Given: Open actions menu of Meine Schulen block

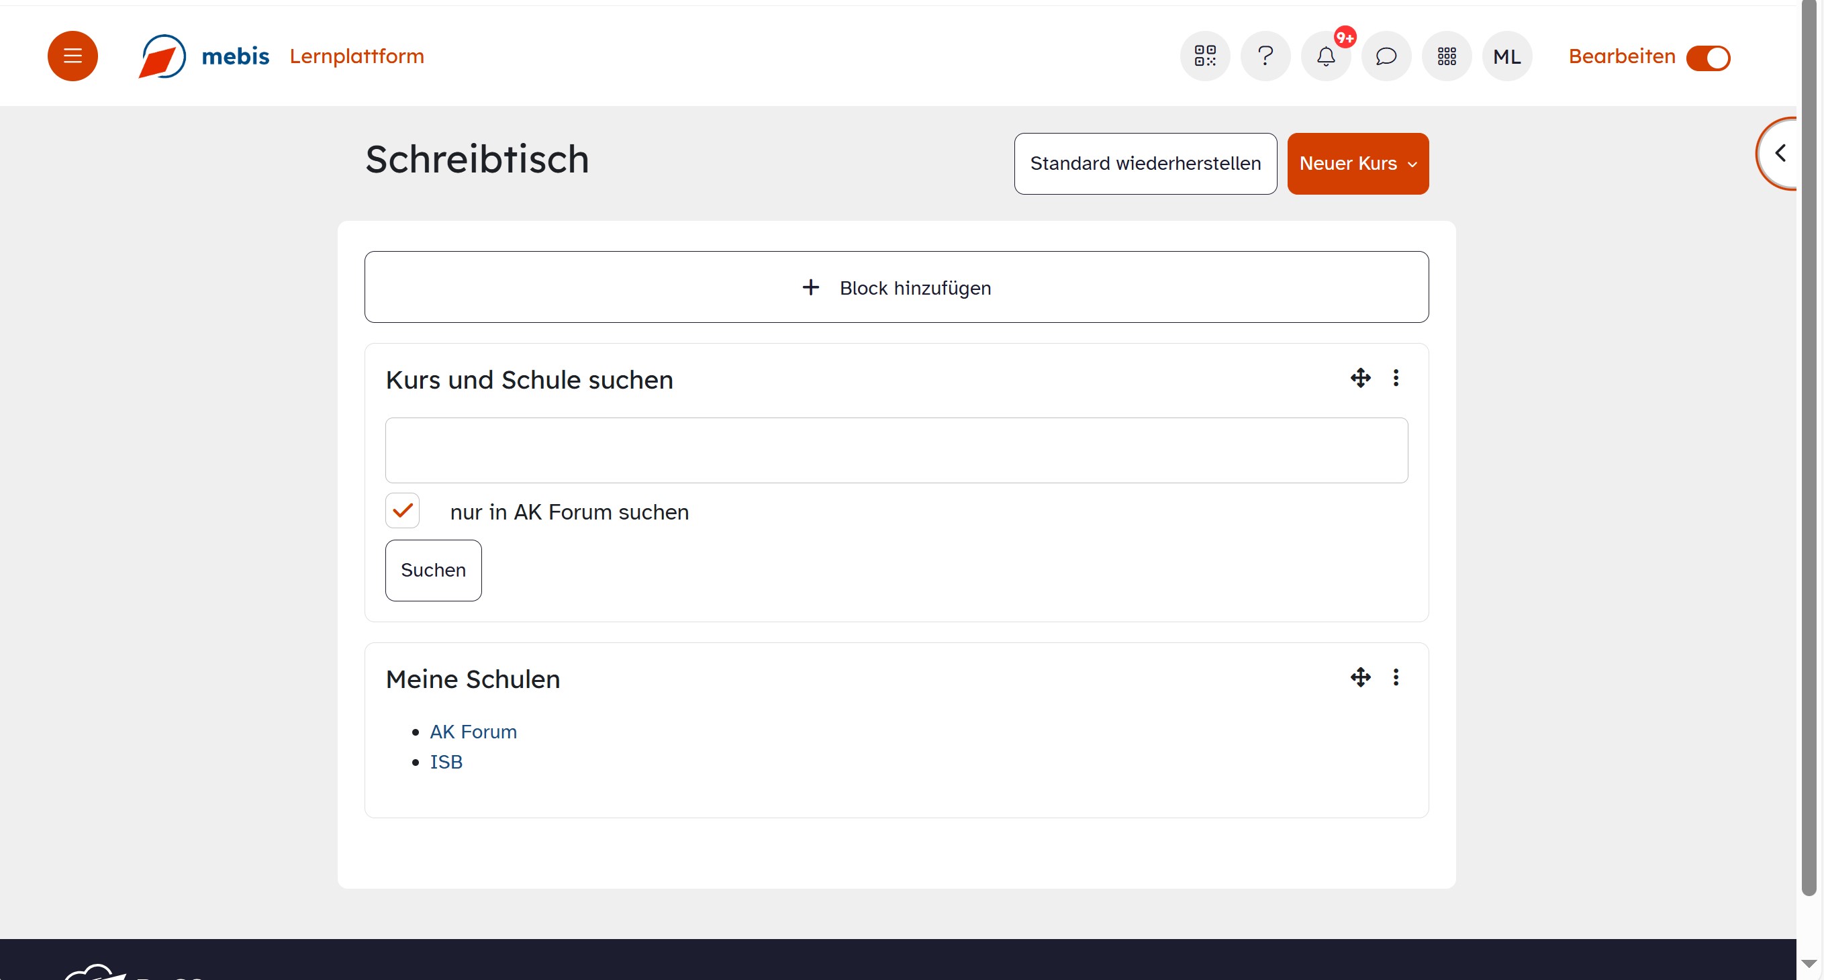Looking at the screenshot, I should click(1395, 678).
